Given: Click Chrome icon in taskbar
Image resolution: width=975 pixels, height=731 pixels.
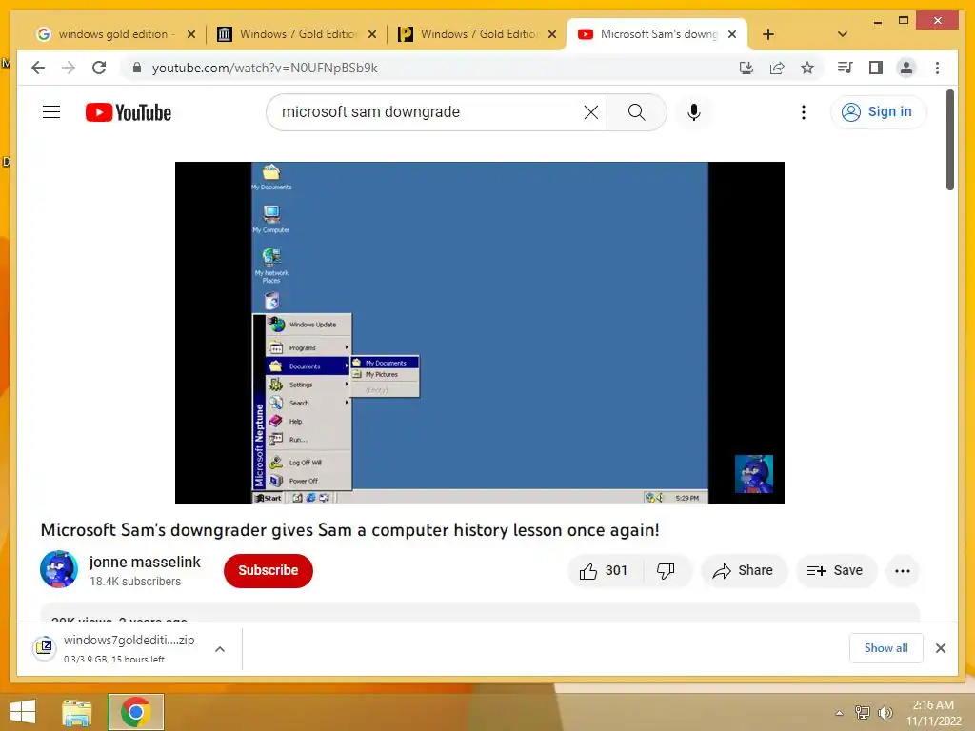Looking at the screenshot, I should pyautogui.click(x=135, y=712).
